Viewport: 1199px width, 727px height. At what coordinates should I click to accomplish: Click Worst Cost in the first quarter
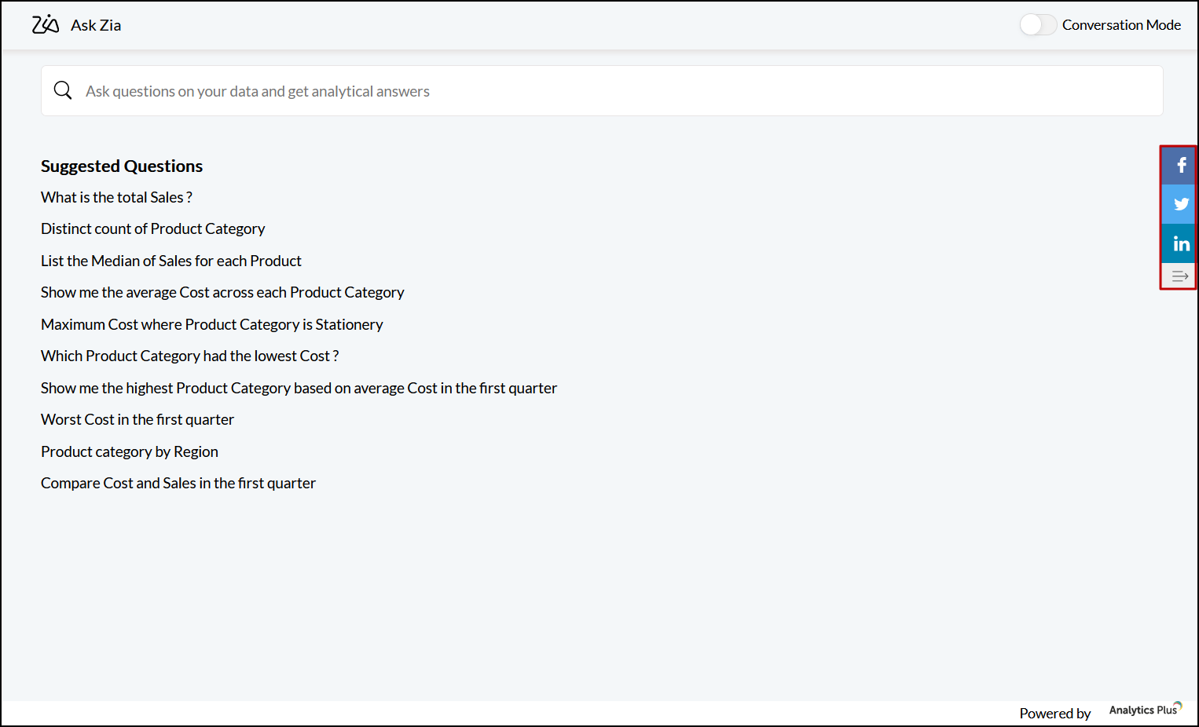coord(137,420)
